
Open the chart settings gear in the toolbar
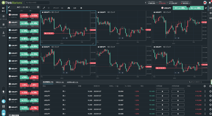[81, 8]
